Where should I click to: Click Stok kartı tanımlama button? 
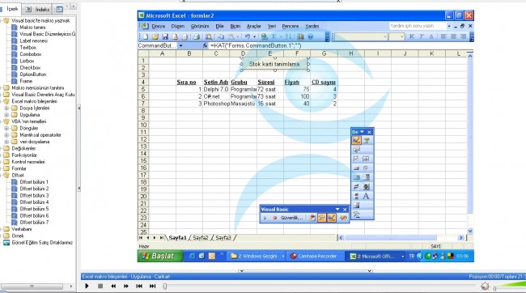[x=274, y=64]
